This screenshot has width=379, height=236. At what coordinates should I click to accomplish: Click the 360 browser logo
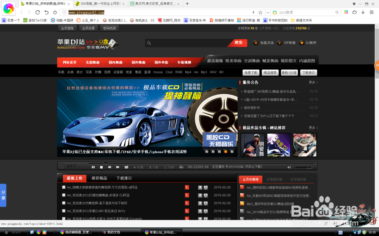[x=8, y=8]
